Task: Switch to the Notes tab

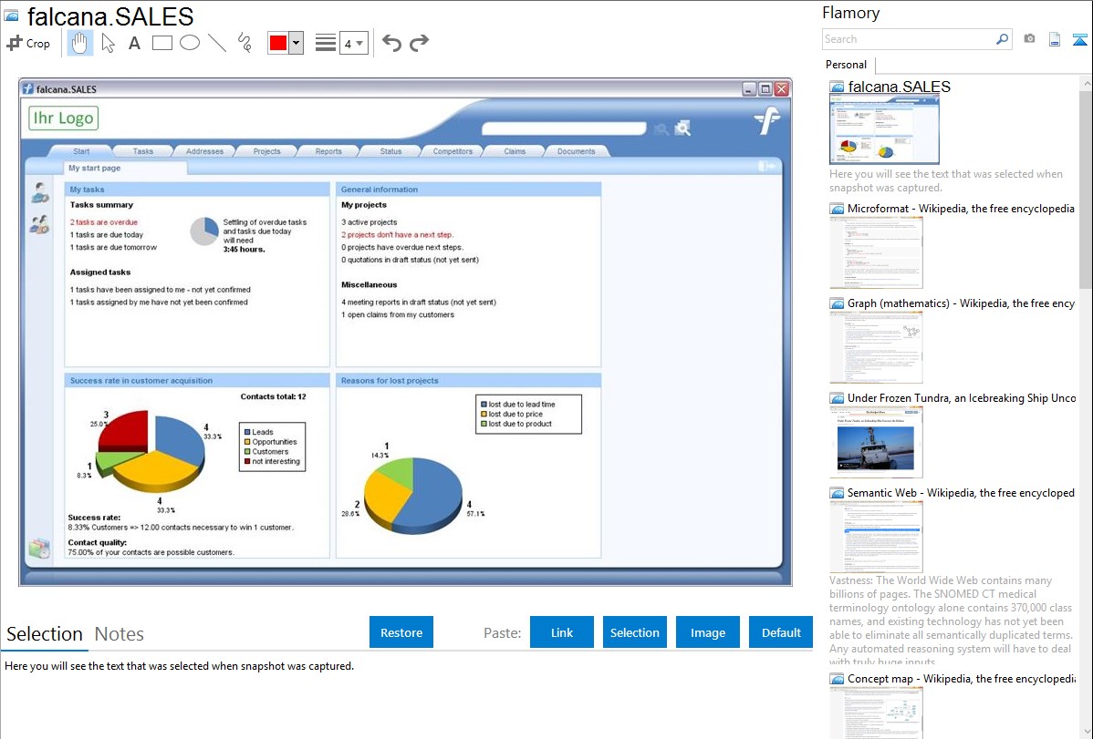Action: point(120,634)
